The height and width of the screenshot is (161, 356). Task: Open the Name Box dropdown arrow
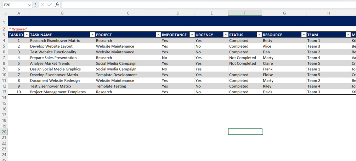(30, 5)
